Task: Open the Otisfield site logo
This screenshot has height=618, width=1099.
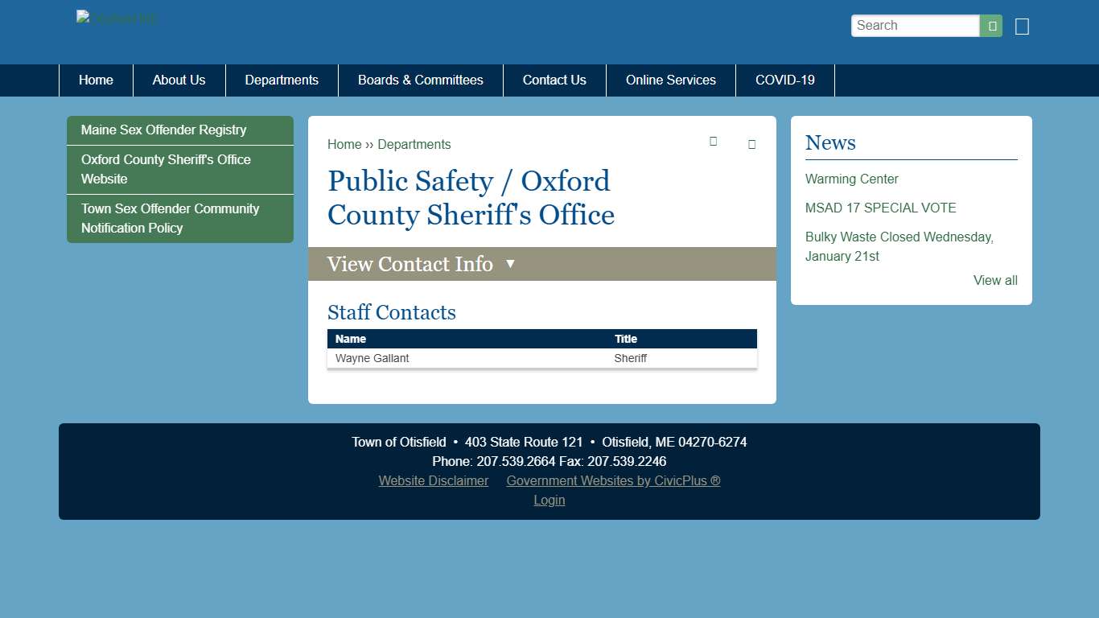Action: pyautogui.click(x=116, y=18)
